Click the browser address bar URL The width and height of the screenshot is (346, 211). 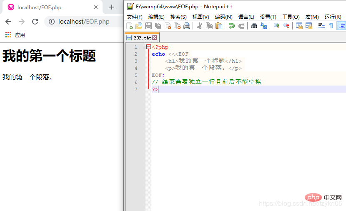click(x=84, y=22)
